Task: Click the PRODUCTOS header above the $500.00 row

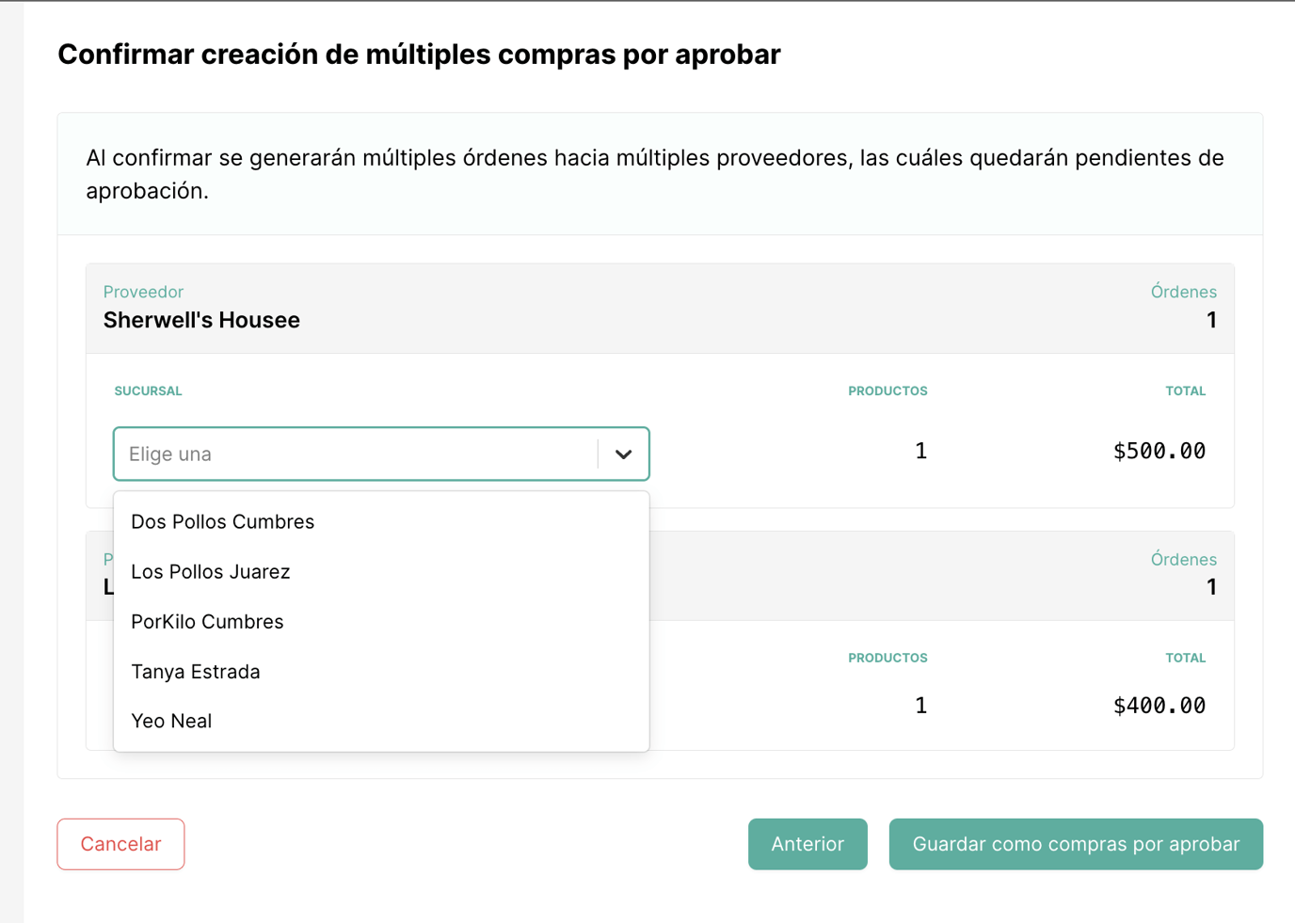Action: pos(887,391)
